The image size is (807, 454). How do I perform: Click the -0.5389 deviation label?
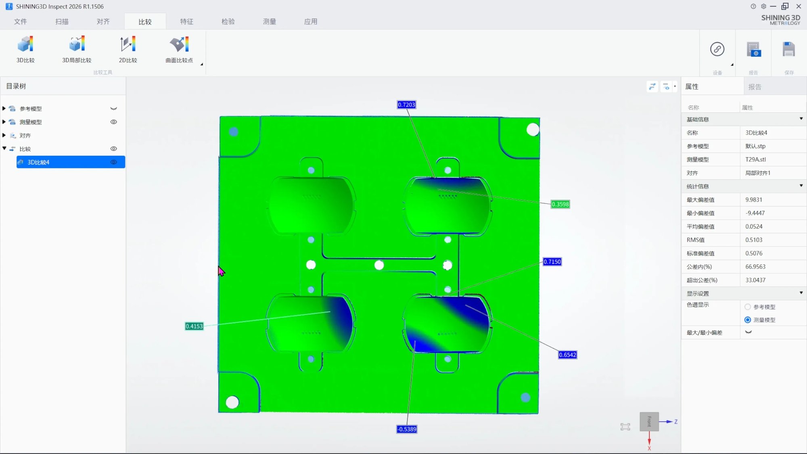tap(407, 429)
